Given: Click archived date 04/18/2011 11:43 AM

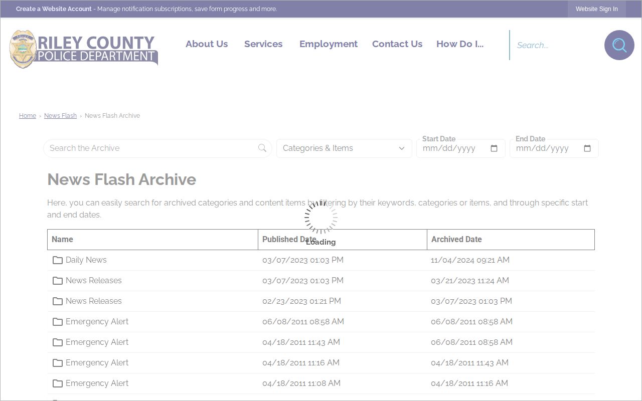Looking at the screenshot, I should click(469, 363).
